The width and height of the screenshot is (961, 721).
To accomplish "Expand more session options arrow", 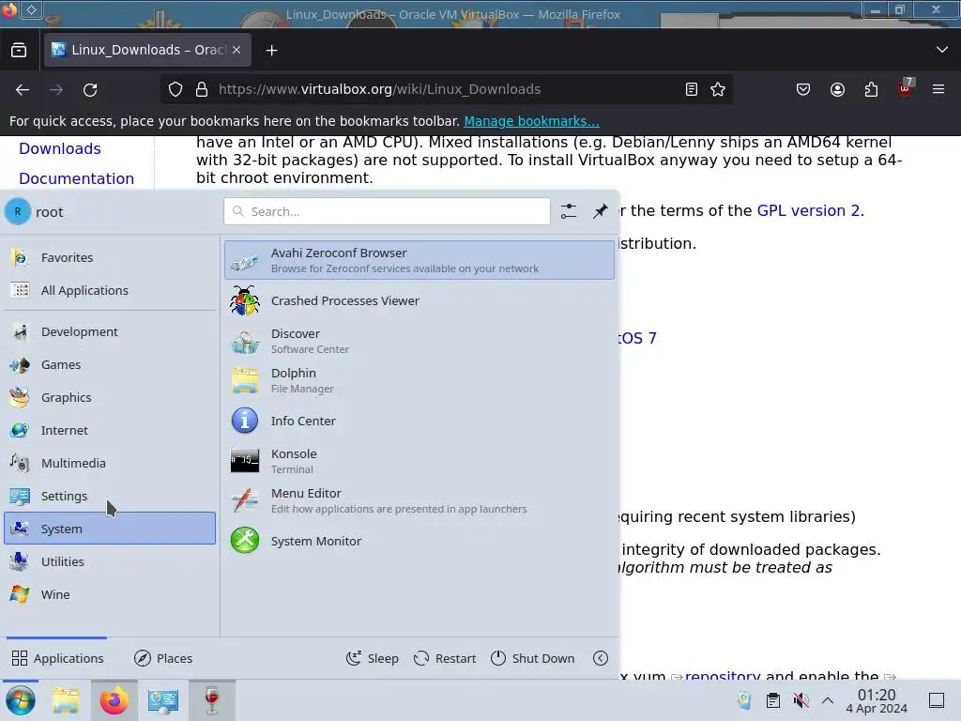I will tap(601, 658).
